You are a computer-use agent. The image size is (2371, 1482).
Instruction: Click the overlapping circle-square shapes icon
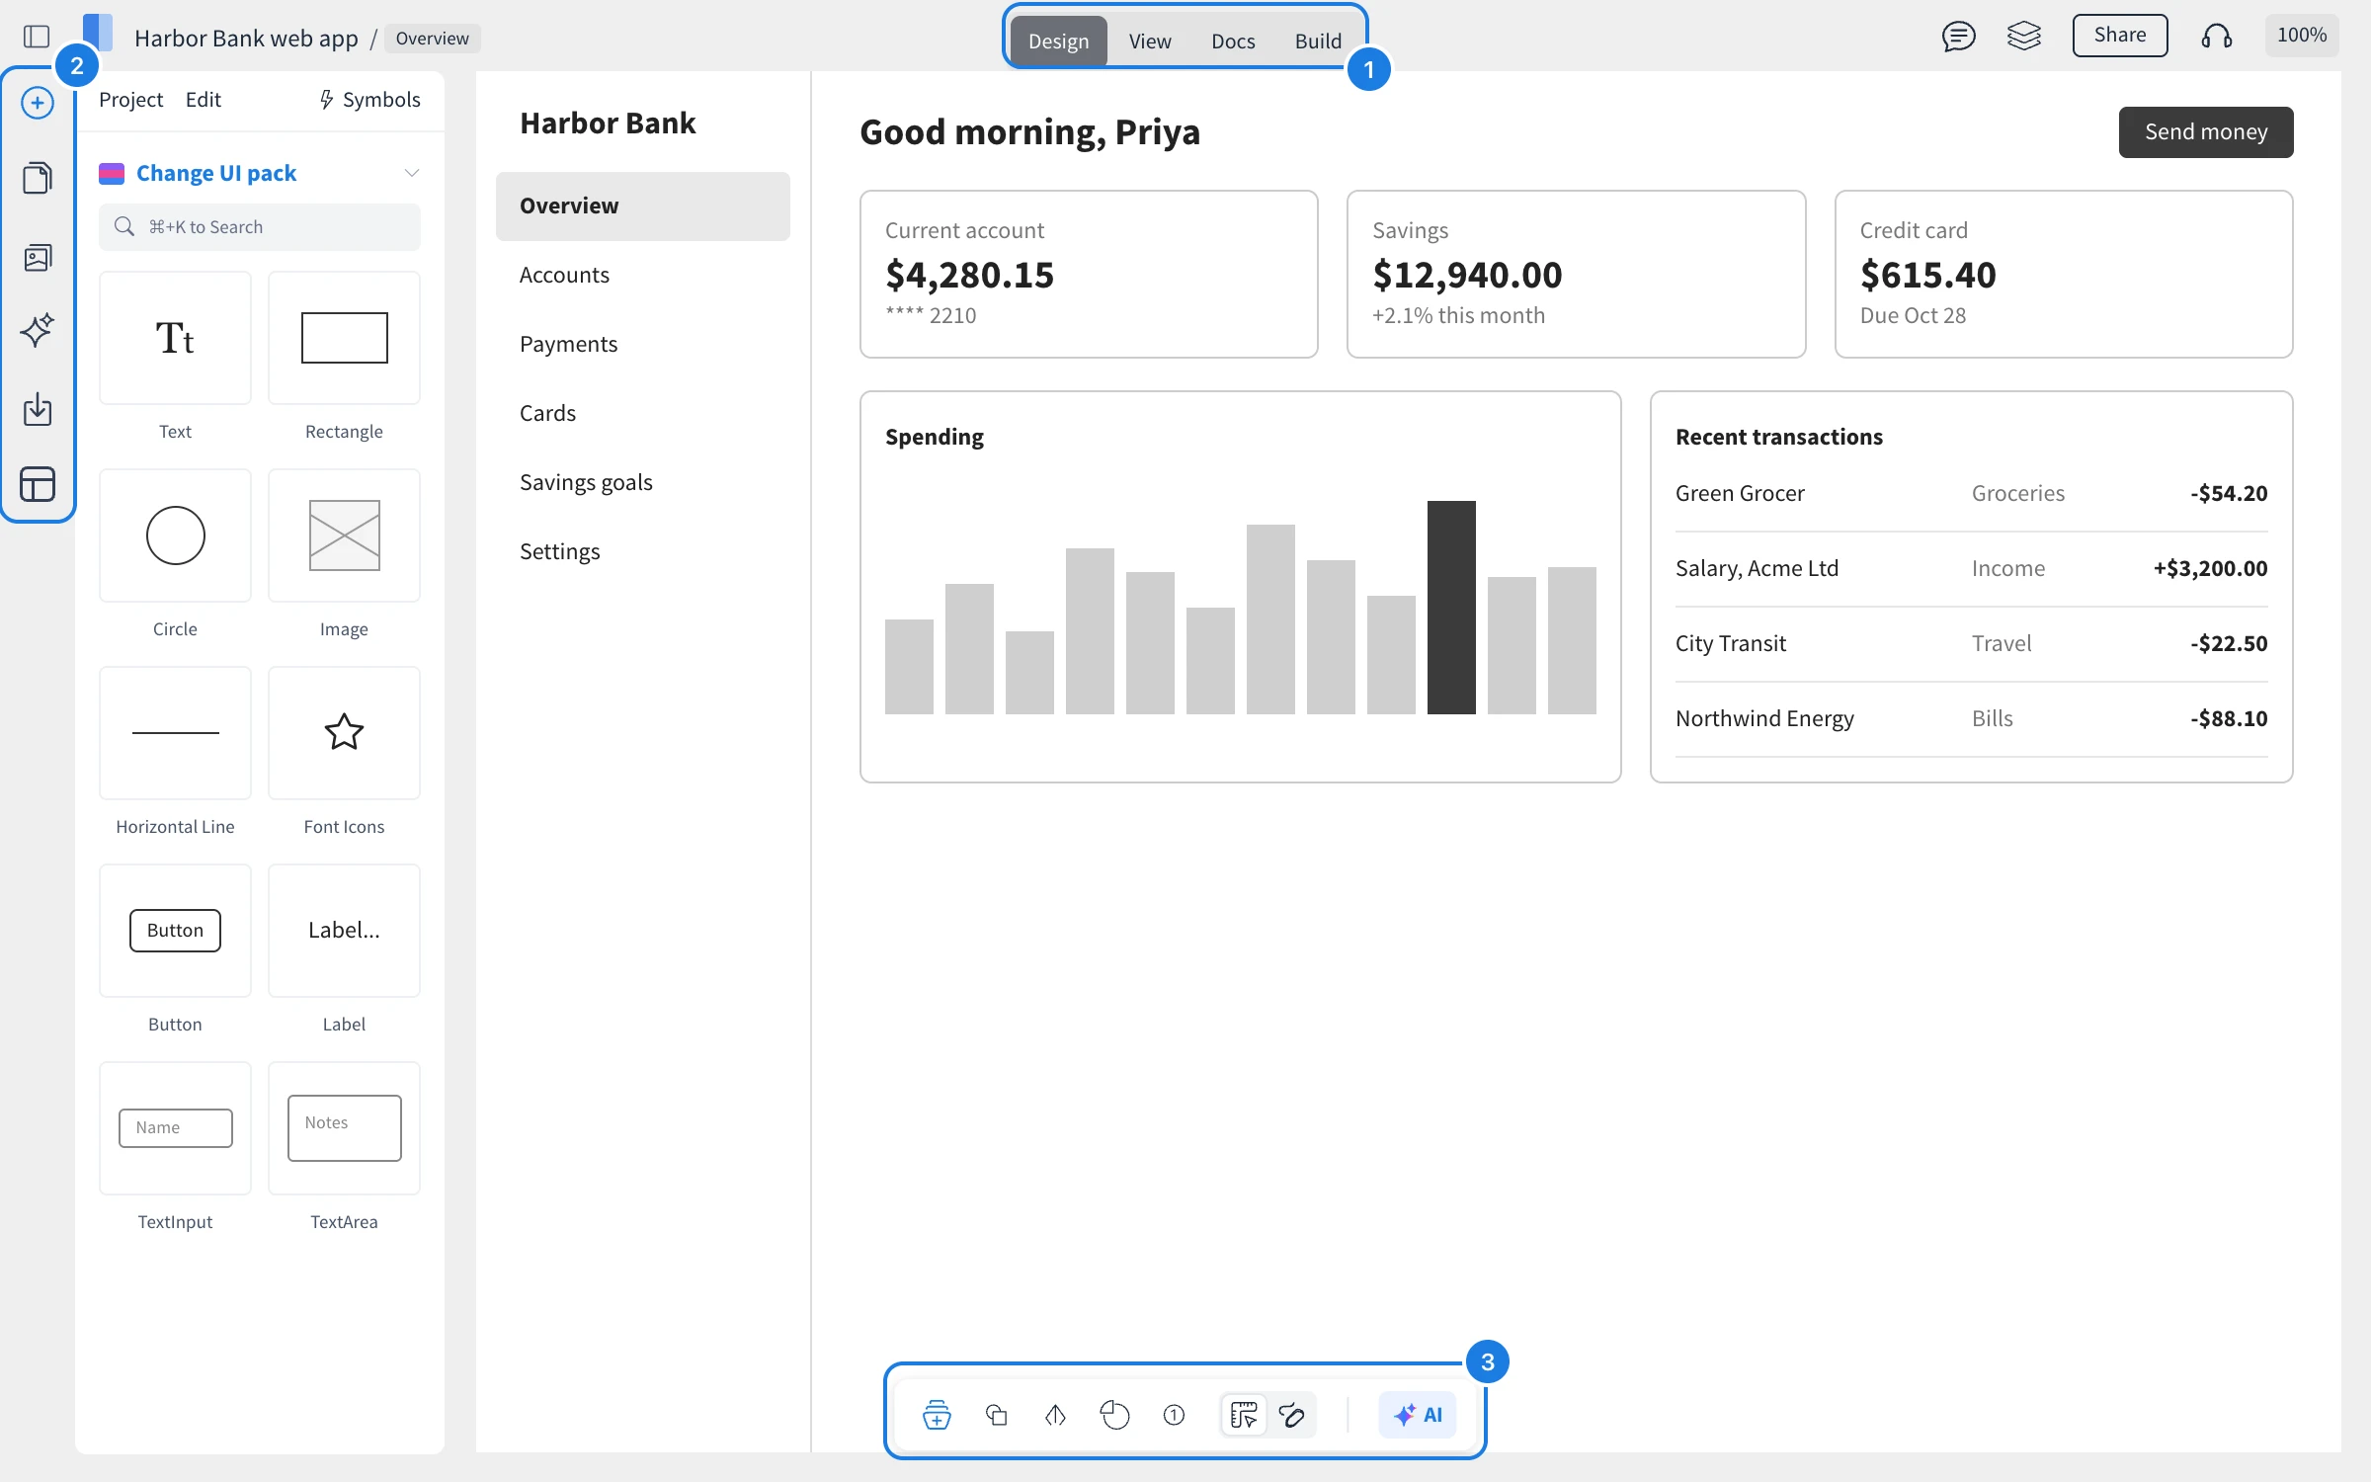997,1415
